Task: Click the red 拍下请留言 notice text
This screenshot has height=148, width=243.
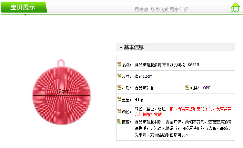Action: pyautogui.click(x=183, y=112)
